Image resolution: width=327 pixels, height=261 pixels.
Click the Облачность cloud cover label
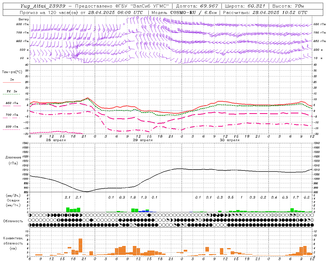click(13, 221)
